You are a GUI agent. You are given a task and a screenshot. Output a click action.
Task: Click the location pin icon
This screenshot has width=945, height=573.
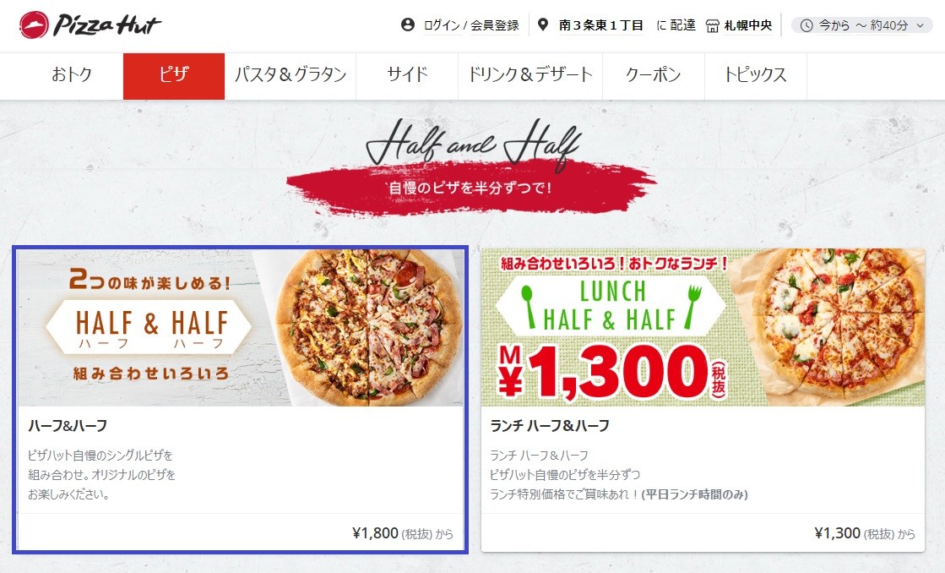click(x=543, y=25)
